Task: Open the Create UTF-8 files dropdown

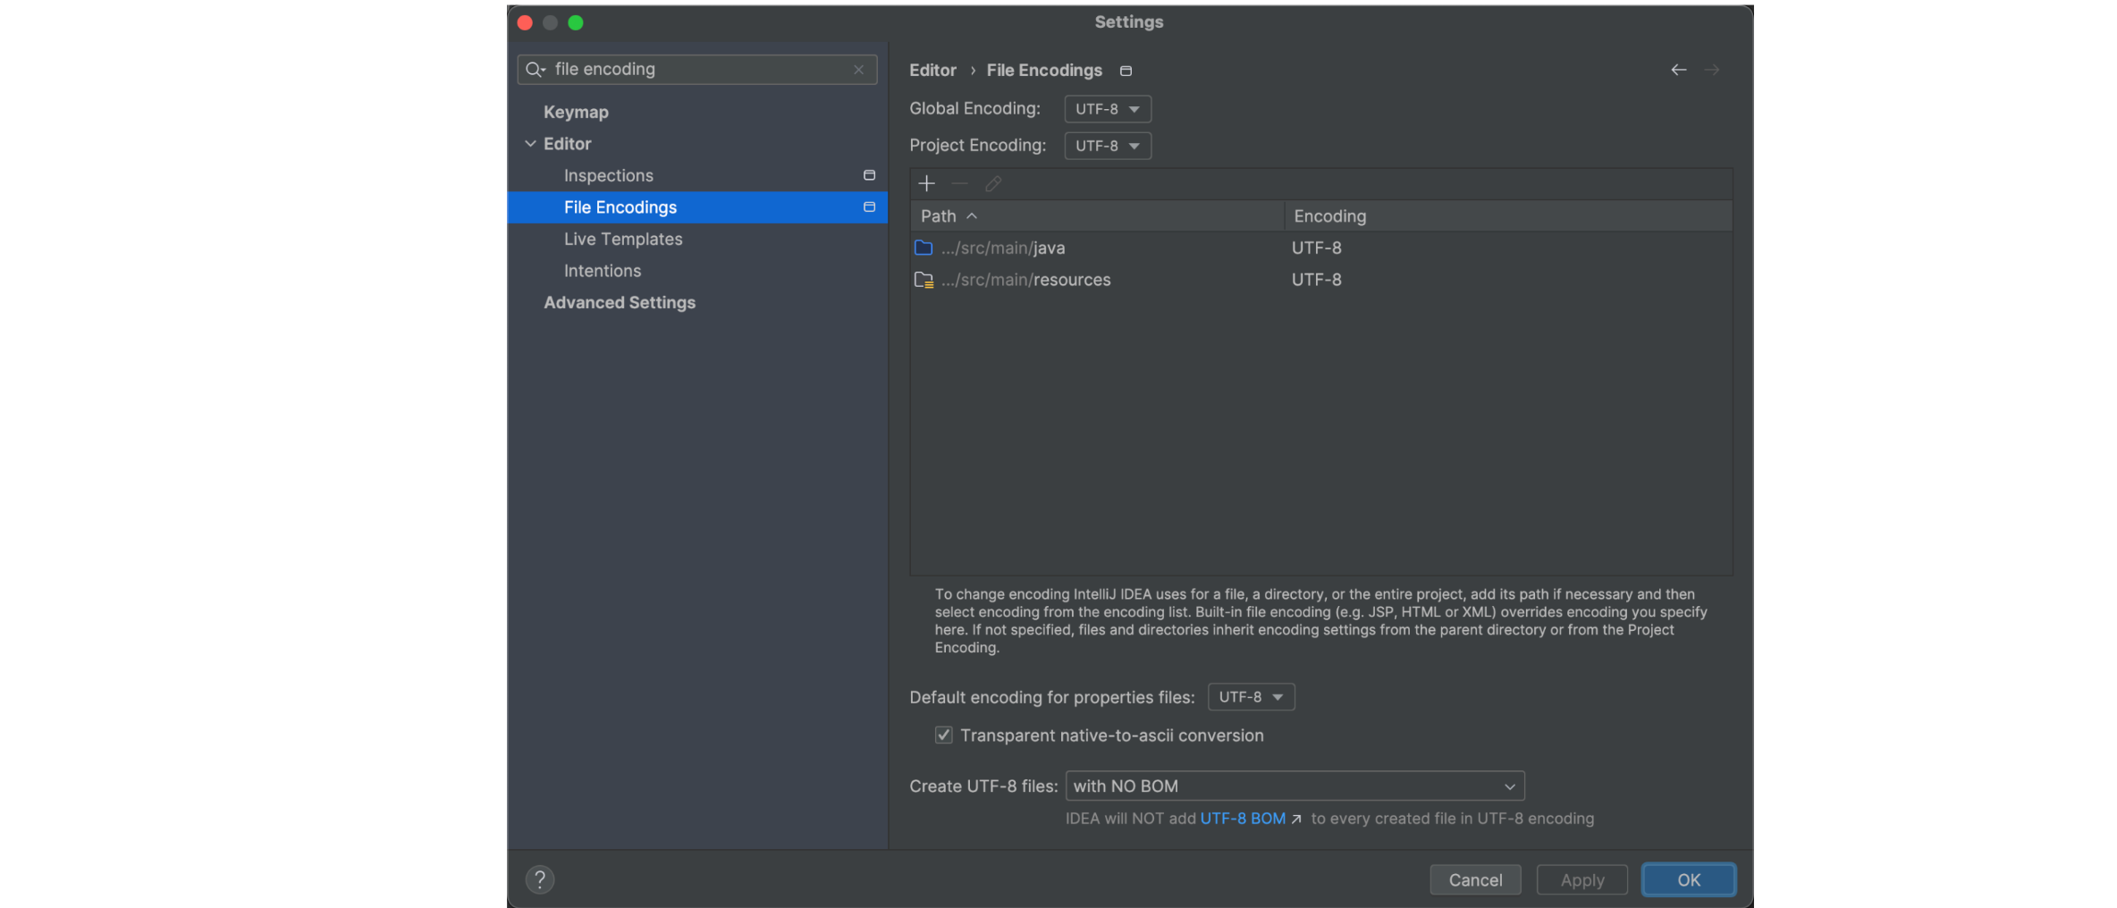Action: (1295, 786)
